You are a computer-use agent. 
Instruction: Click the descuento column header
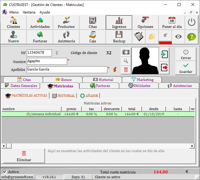point(112,109)
